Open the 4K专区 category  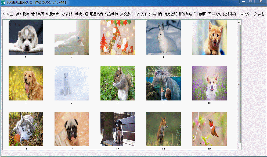[x=8, y=14]
